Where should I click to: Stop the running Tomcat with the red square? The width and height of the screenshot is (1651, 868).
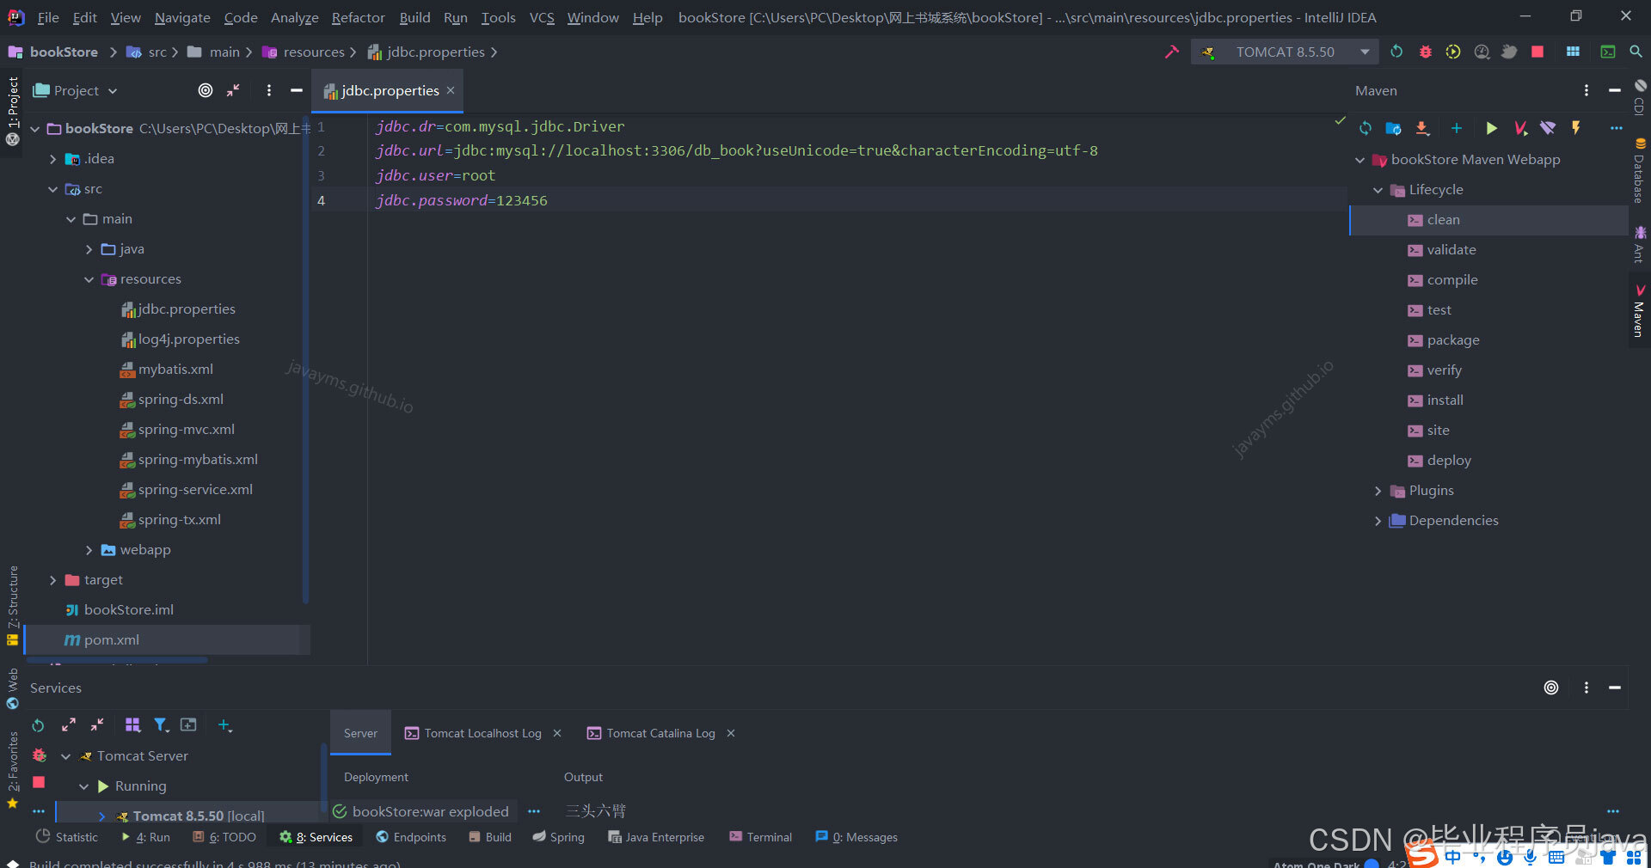pyautogui.click(x=1537, y=52)
